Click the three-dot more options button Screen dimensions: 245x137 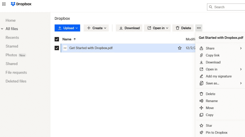click(x=199, y=28)
